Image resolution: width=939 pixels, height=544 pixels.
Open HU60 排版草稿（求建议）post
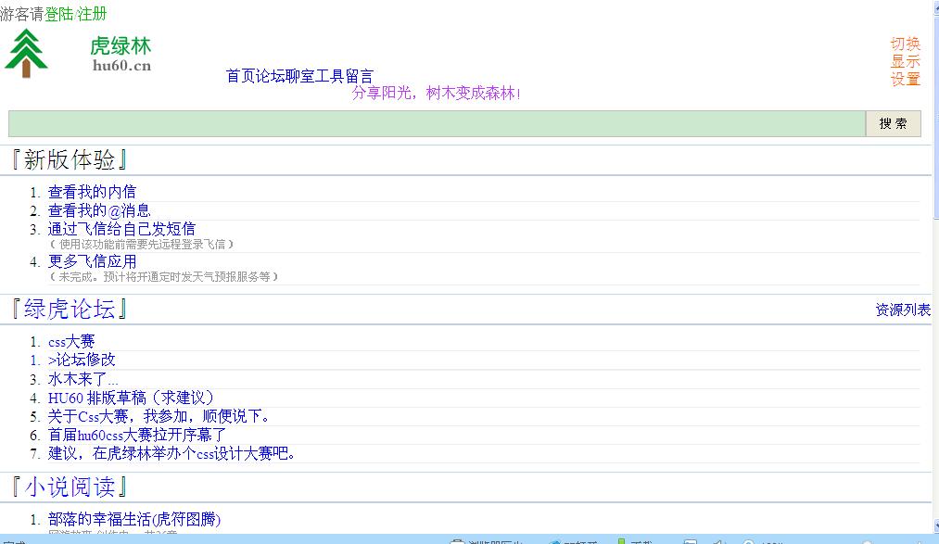click(131, 398)
